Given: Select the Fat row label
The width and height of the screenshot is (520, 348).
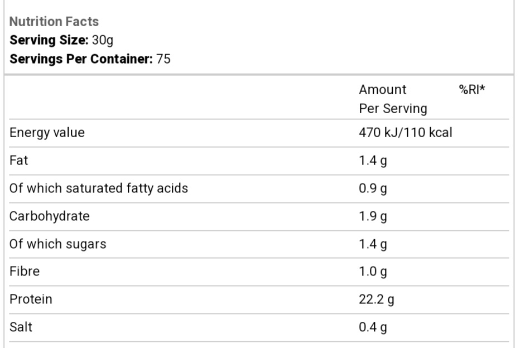Looking at the screenshot, I should (x=18, y=161).
